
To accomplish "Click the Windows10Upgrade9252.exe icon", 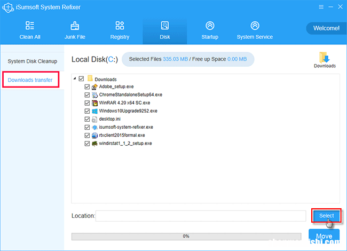I will [x=94, y=111].
